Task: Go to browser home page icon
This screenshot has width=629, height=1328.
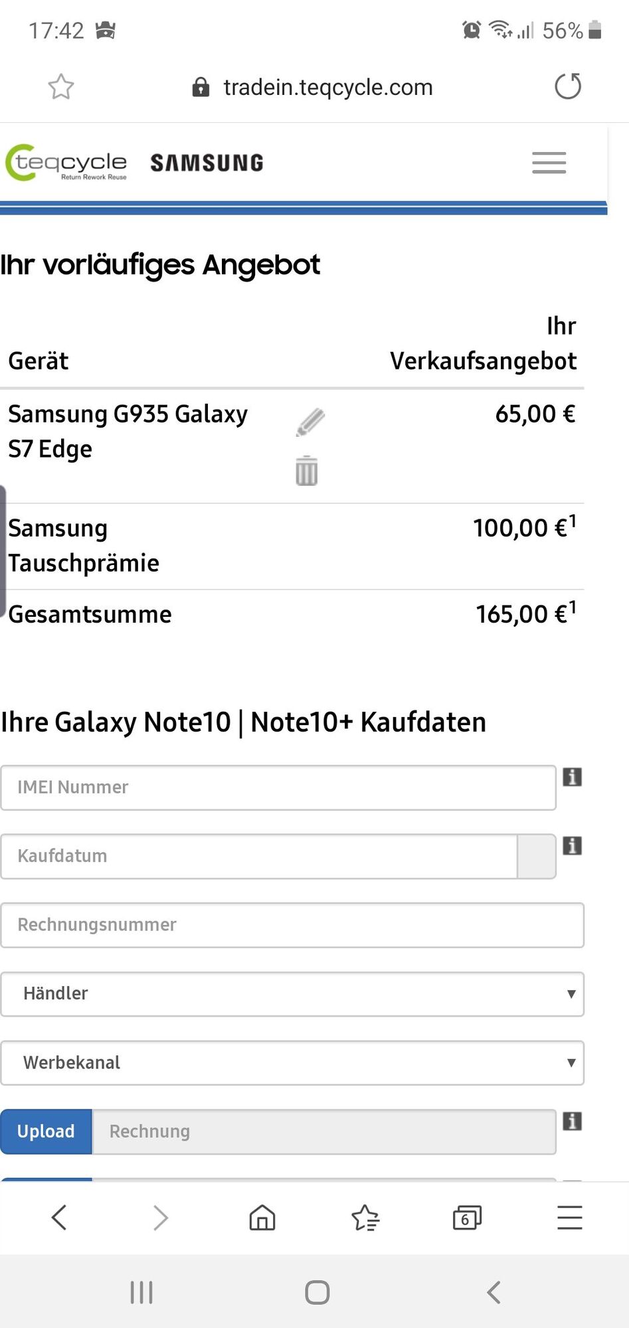Action: click(262, 1218)
